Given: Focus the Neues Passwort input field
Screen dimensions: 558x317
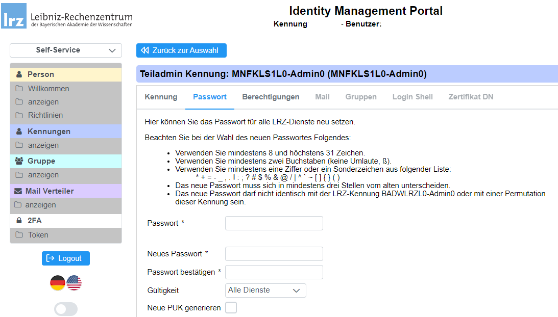Looking at the screenshot, I should click(x=274, y=254).
